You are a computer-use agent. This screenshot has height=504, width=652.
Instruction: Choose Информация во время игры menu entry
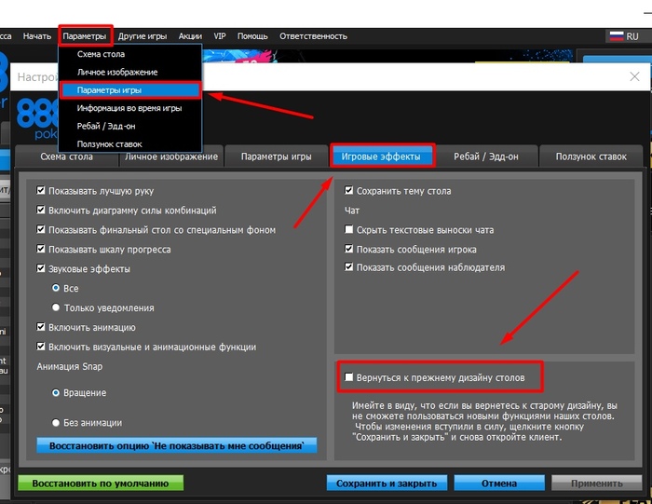[x=130, y=108]
